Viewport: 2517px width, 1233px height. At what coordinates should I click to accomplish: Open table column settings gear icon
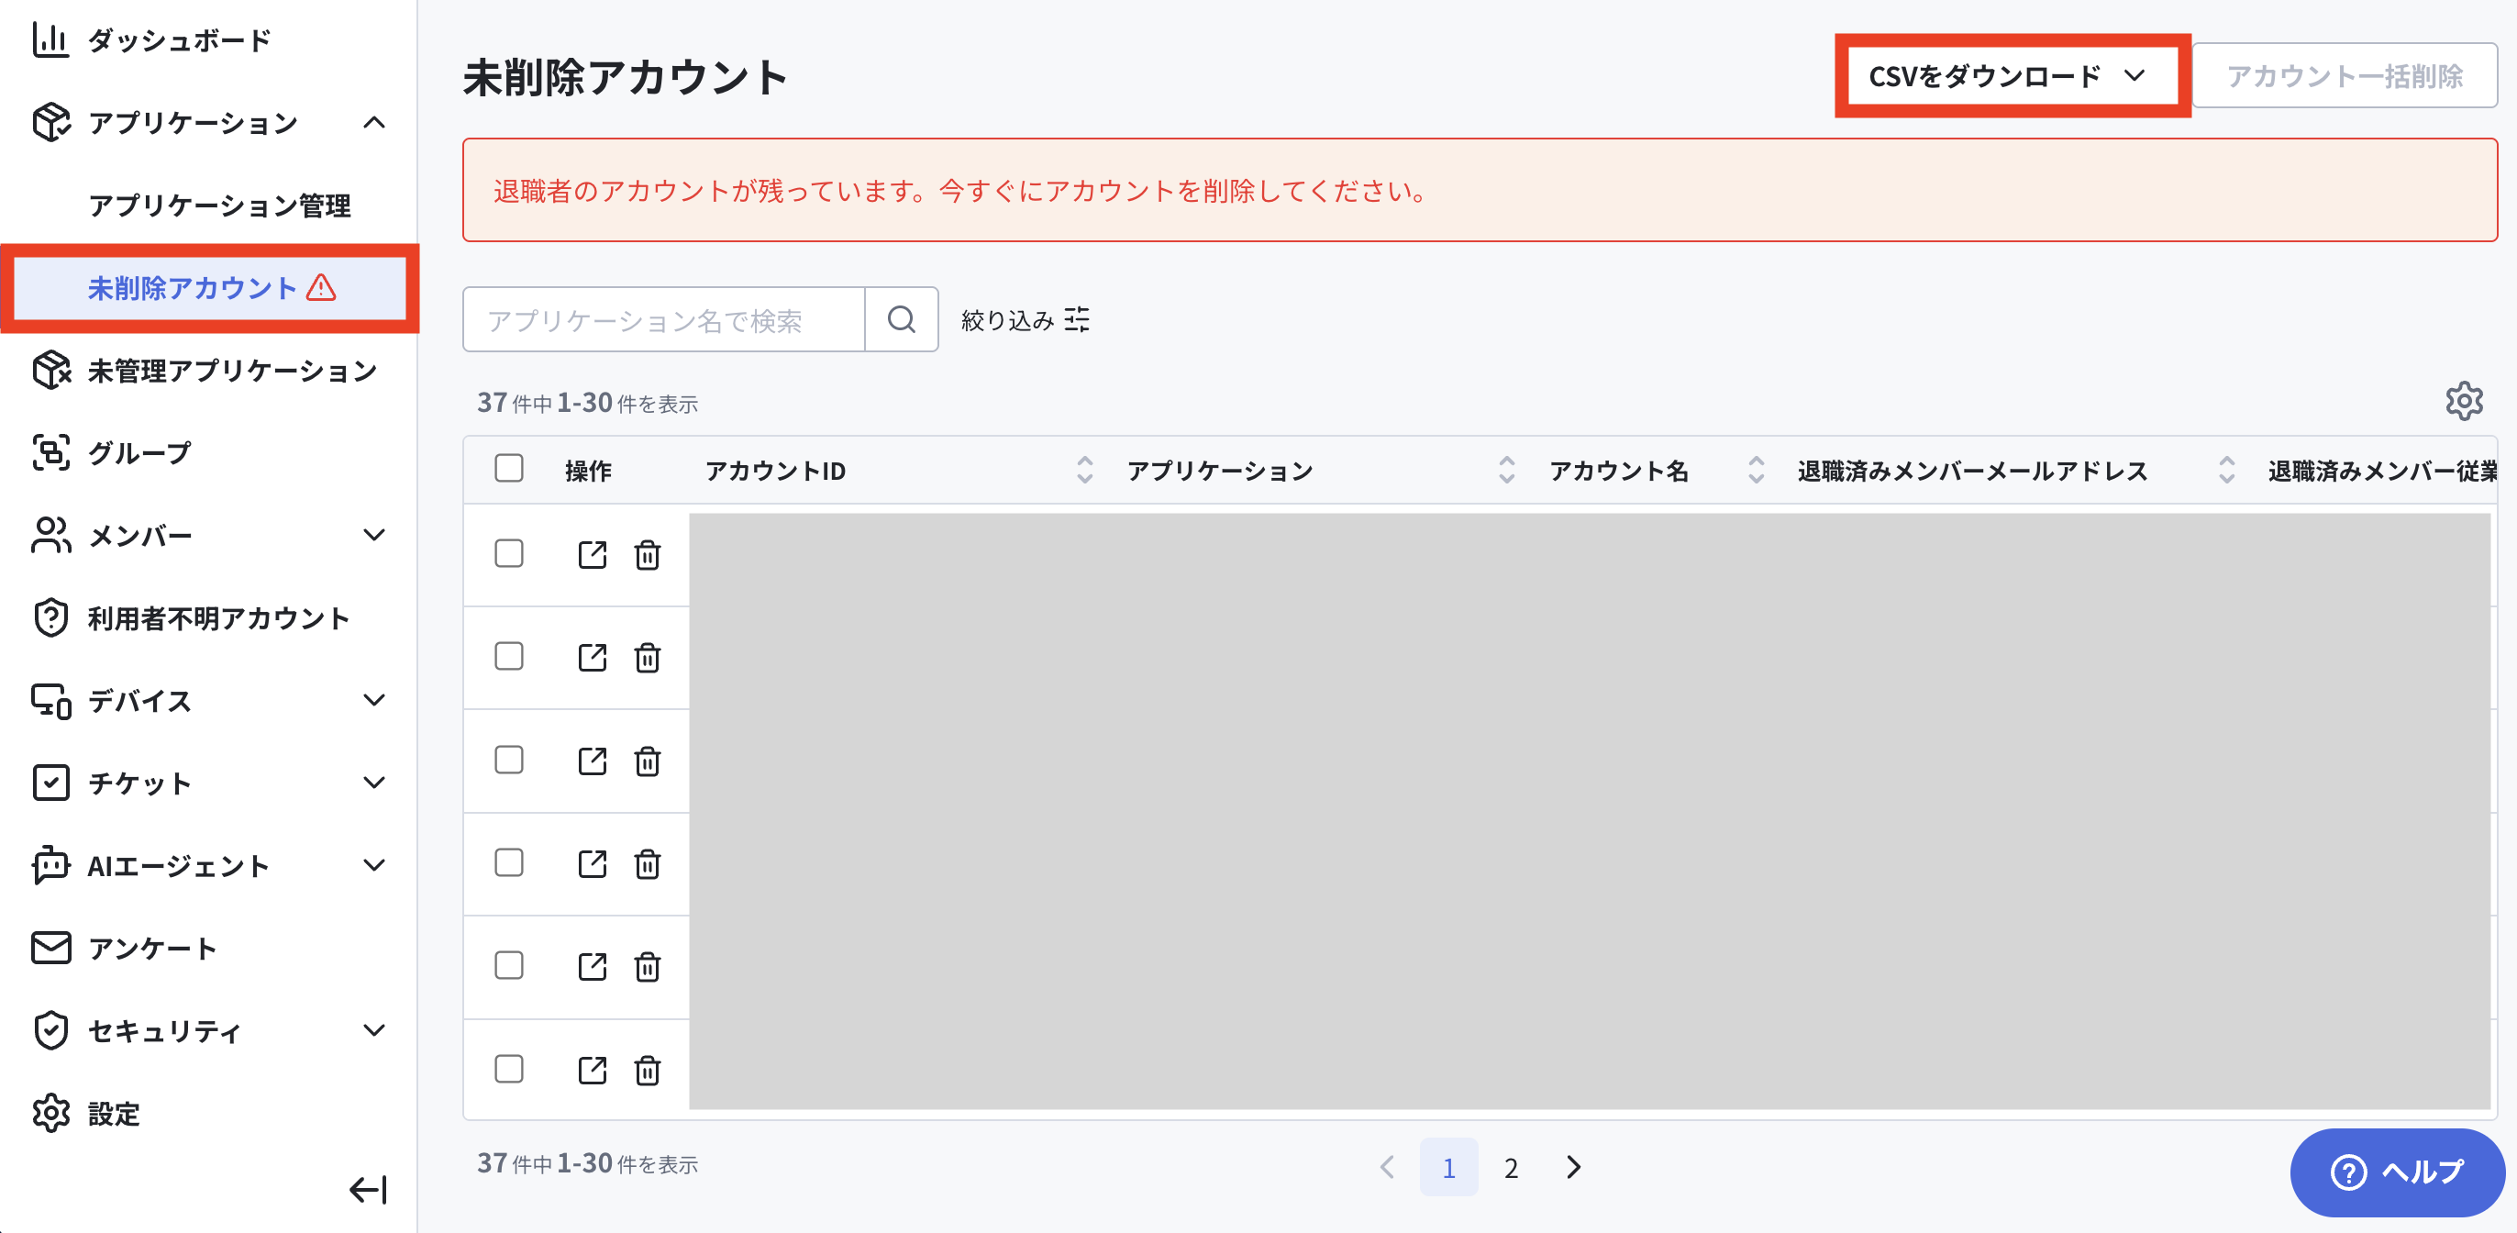2463,401
